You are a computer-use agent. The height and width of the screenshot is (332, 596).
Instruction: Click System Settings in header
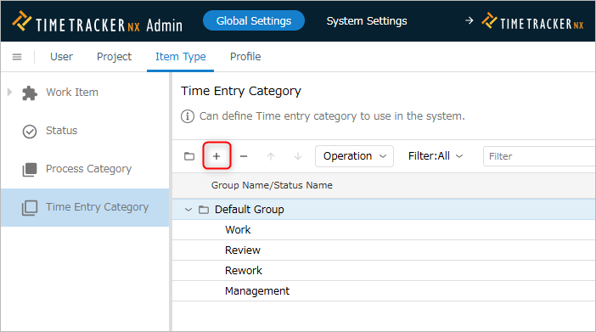pos(367,20)
